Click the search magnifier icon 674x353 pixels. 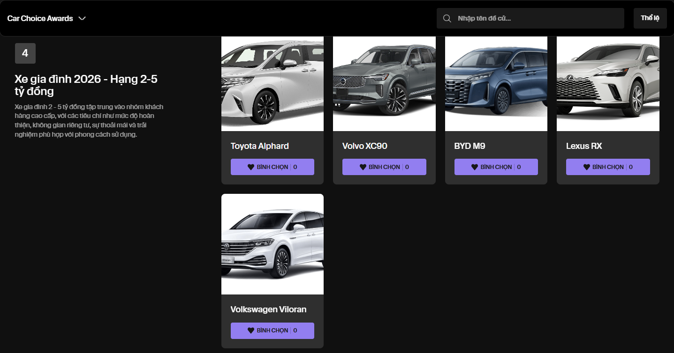(447, 18)
